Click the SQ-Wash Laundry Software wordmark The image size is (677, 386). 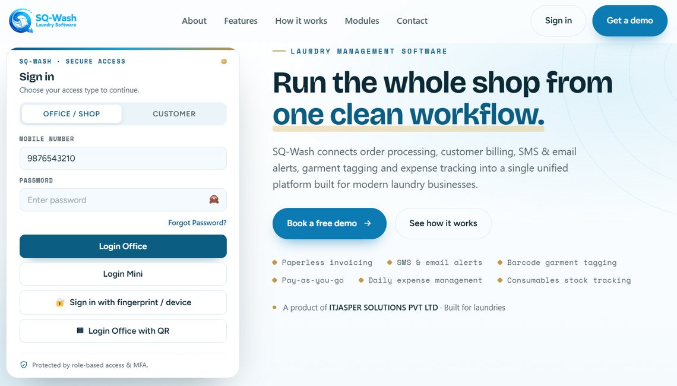[x=56, y=20]
